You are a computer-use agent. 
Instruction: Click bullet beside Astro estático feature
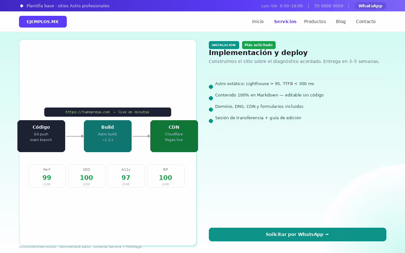point(211,87)
